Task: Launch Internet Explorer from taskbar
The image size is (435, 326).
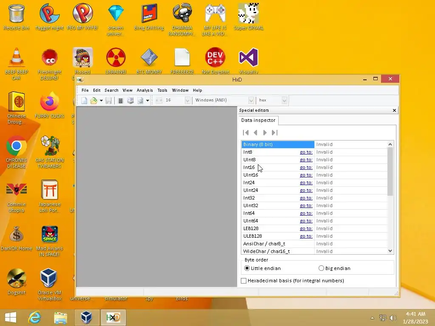Action: [35, 318]
